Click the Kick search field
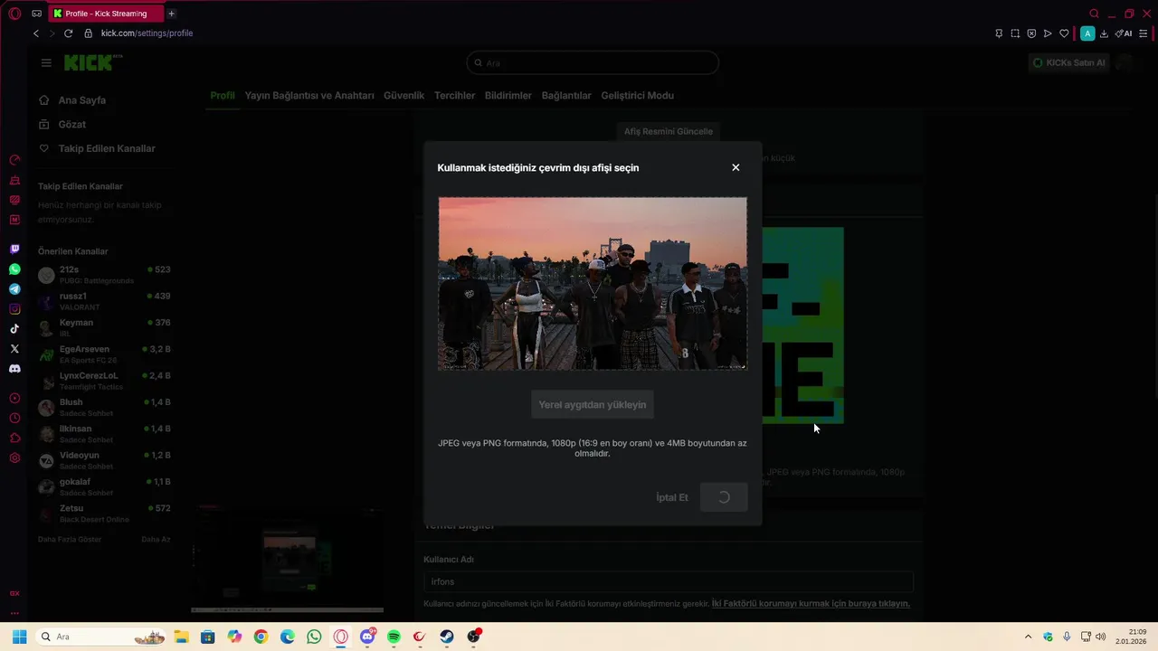Screen dimensions: 1158x651 pos(593,63)
